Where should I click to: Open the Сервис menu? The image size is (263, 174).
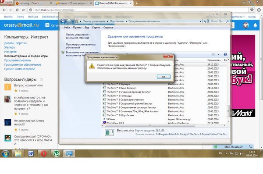tap(96, 27)
